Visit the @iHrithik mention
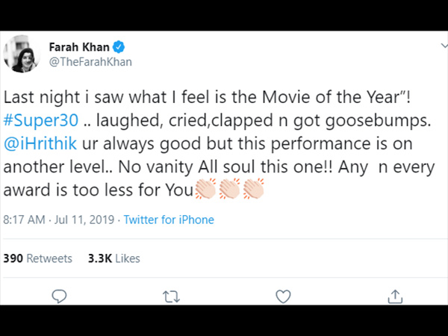This screenshot has height=336, width=448. 40,143
